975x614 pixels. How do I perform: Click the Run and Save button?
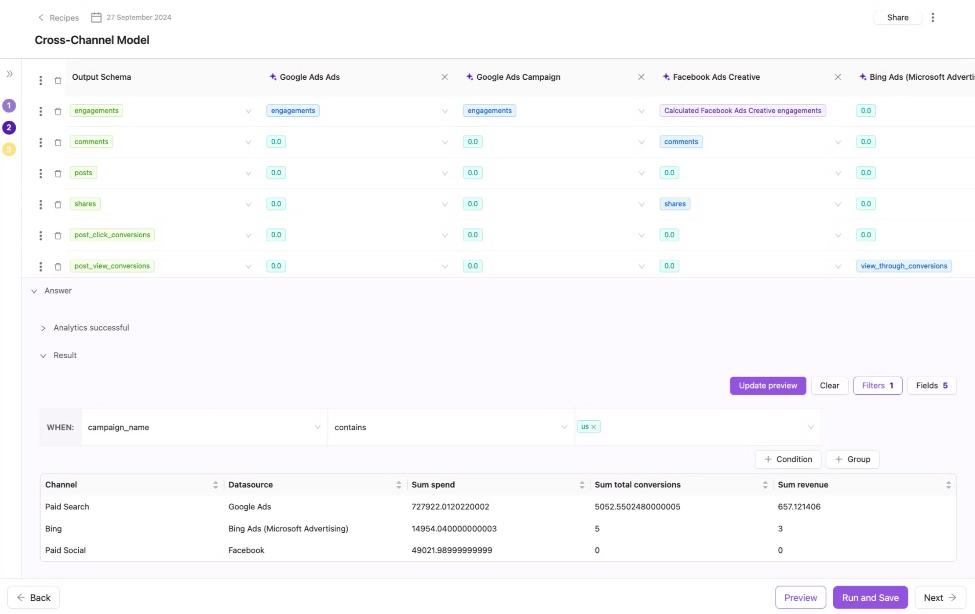pos(870,597)
